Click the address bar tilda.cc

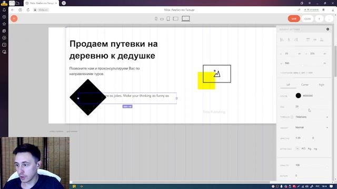pos(43,10)
